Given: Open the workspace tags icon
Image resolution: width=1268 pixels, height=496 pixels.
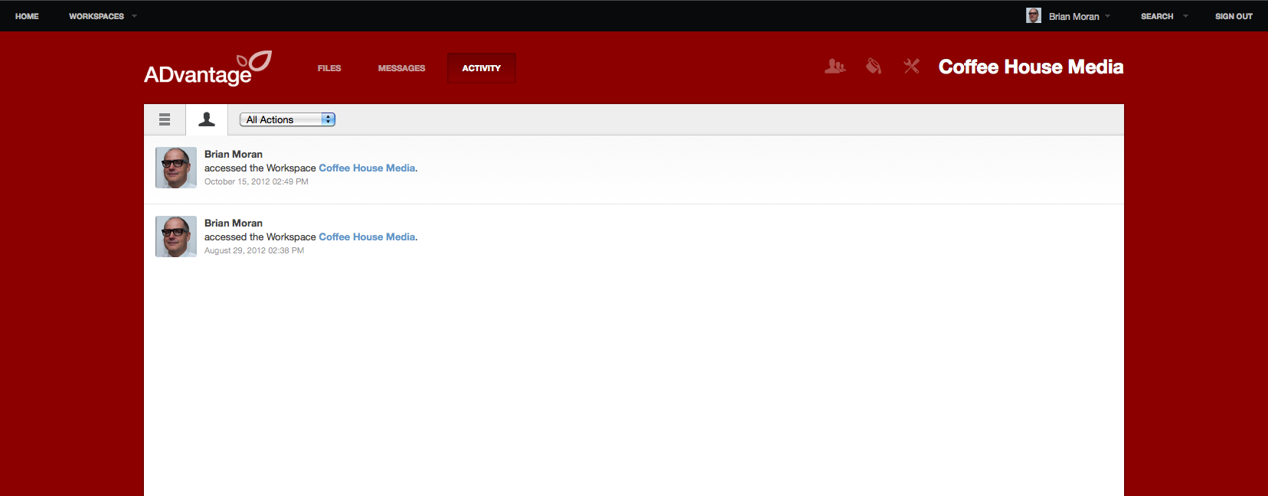Looking at the screenshot, I should pos(873,67).
